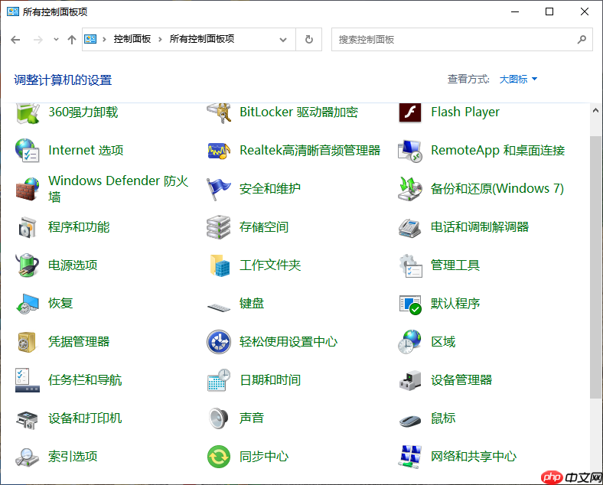Open the recent locations dropdown arrow
This screenshot has width=603, height=485.
56,39
